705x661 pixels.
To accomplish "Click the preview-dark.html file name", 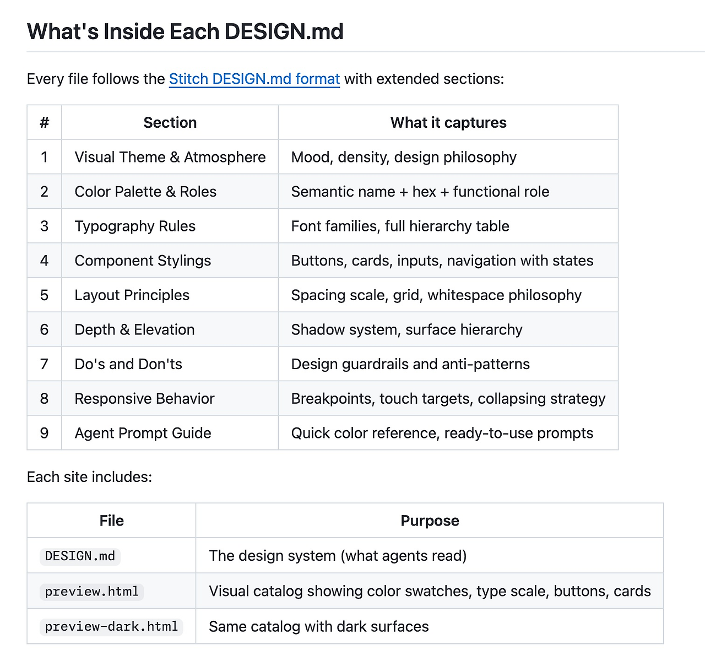I will (111, 627).
